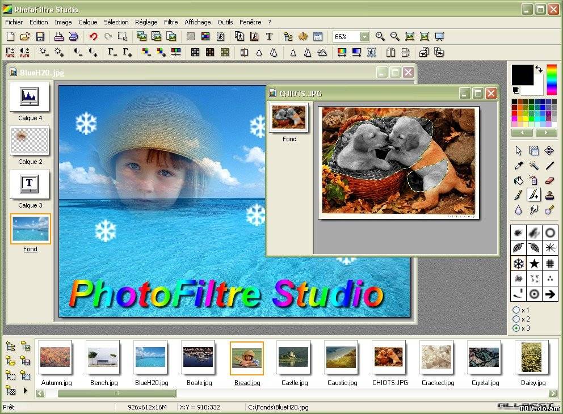Open the Fichier menu

(x=14, y=22)
